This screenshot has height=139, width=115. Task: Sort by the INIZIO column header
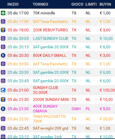(x=13, y=4)
